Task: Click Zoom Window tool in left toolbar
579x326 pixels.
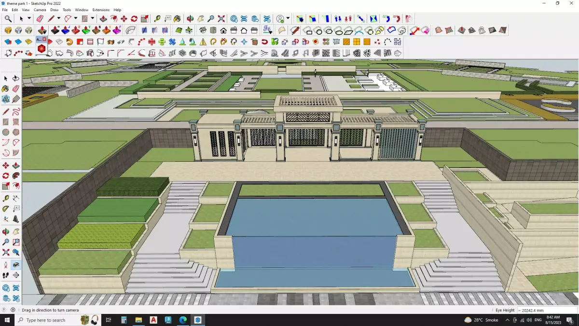Action: pos(16,242)
